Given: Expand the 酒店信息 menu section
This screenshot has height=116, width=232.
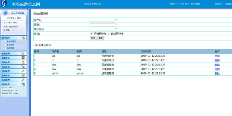Looking at the screenshot, I should point(14,67).
